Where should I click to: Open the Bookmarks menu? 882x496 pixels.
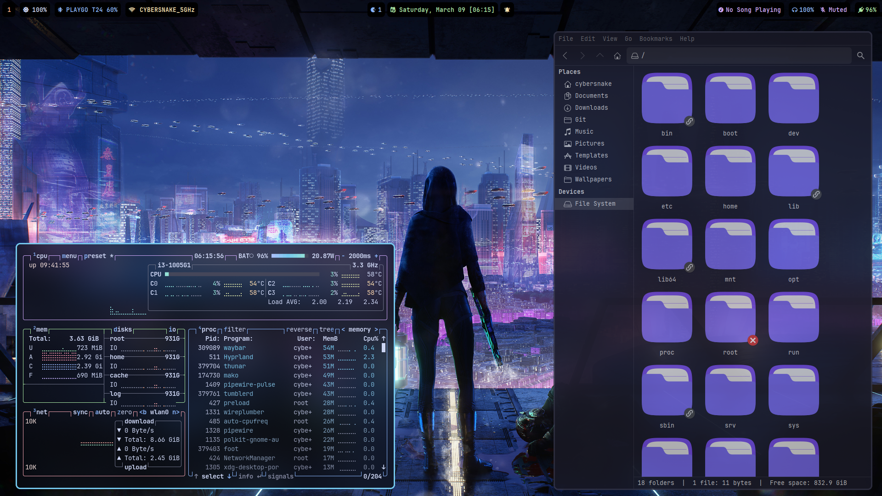tap(656, 39)
